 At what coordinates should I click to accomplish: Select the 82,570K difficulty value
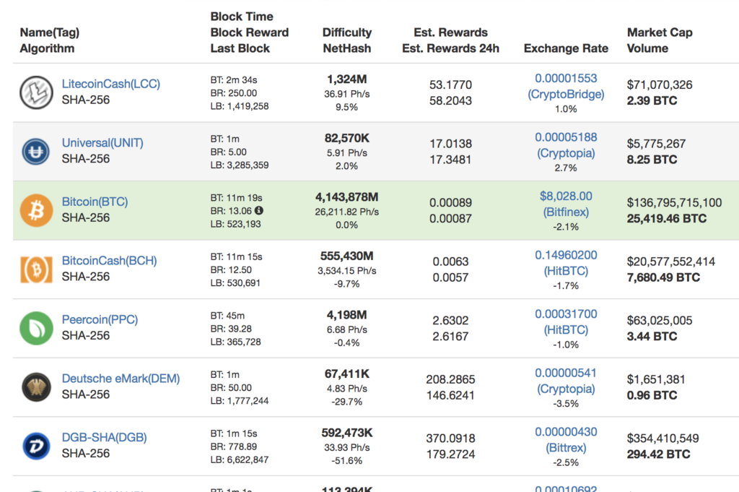tap(347, 138)
